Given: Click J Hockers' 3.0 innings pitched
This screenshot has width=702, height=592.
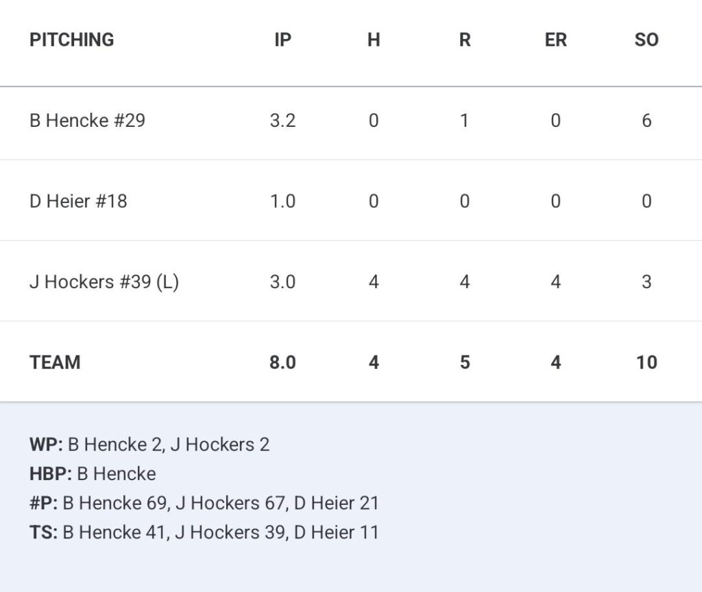Looking at the screenshot, I should coord(283,282).
